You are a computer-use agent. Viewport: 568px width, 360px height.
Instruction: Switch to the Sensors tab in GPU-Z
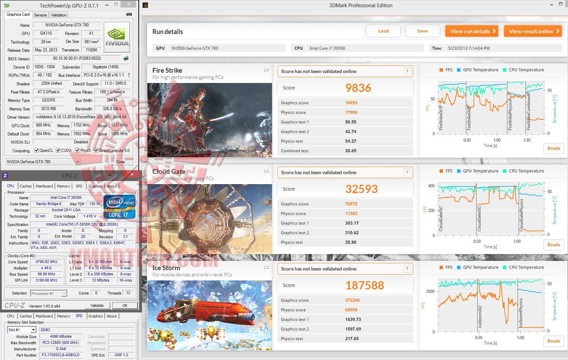(40, 15)
